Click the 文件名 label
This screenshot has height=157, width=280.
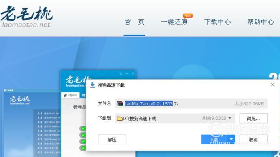tap(104, 104)
